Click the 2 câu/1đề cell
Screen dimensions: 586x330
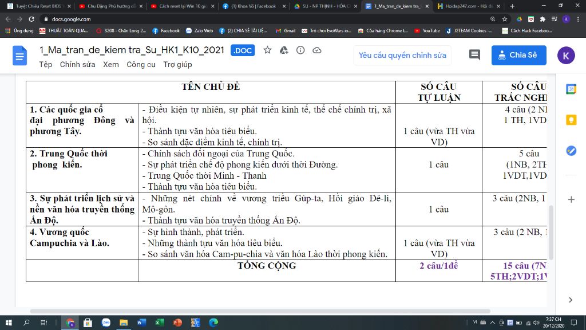coord(439,270)
